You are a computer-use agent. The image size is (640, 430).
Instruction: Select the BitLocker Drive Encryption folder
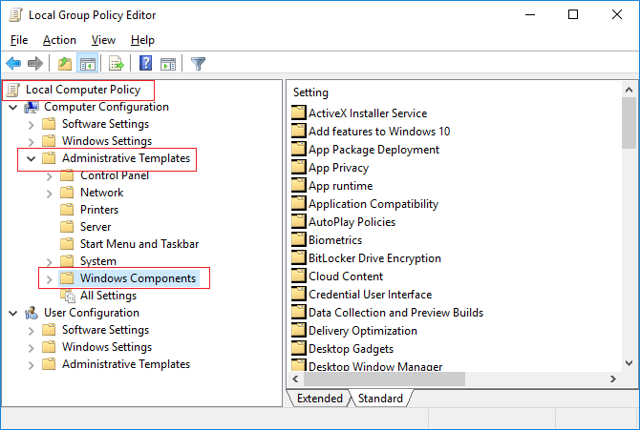point(374,258)
